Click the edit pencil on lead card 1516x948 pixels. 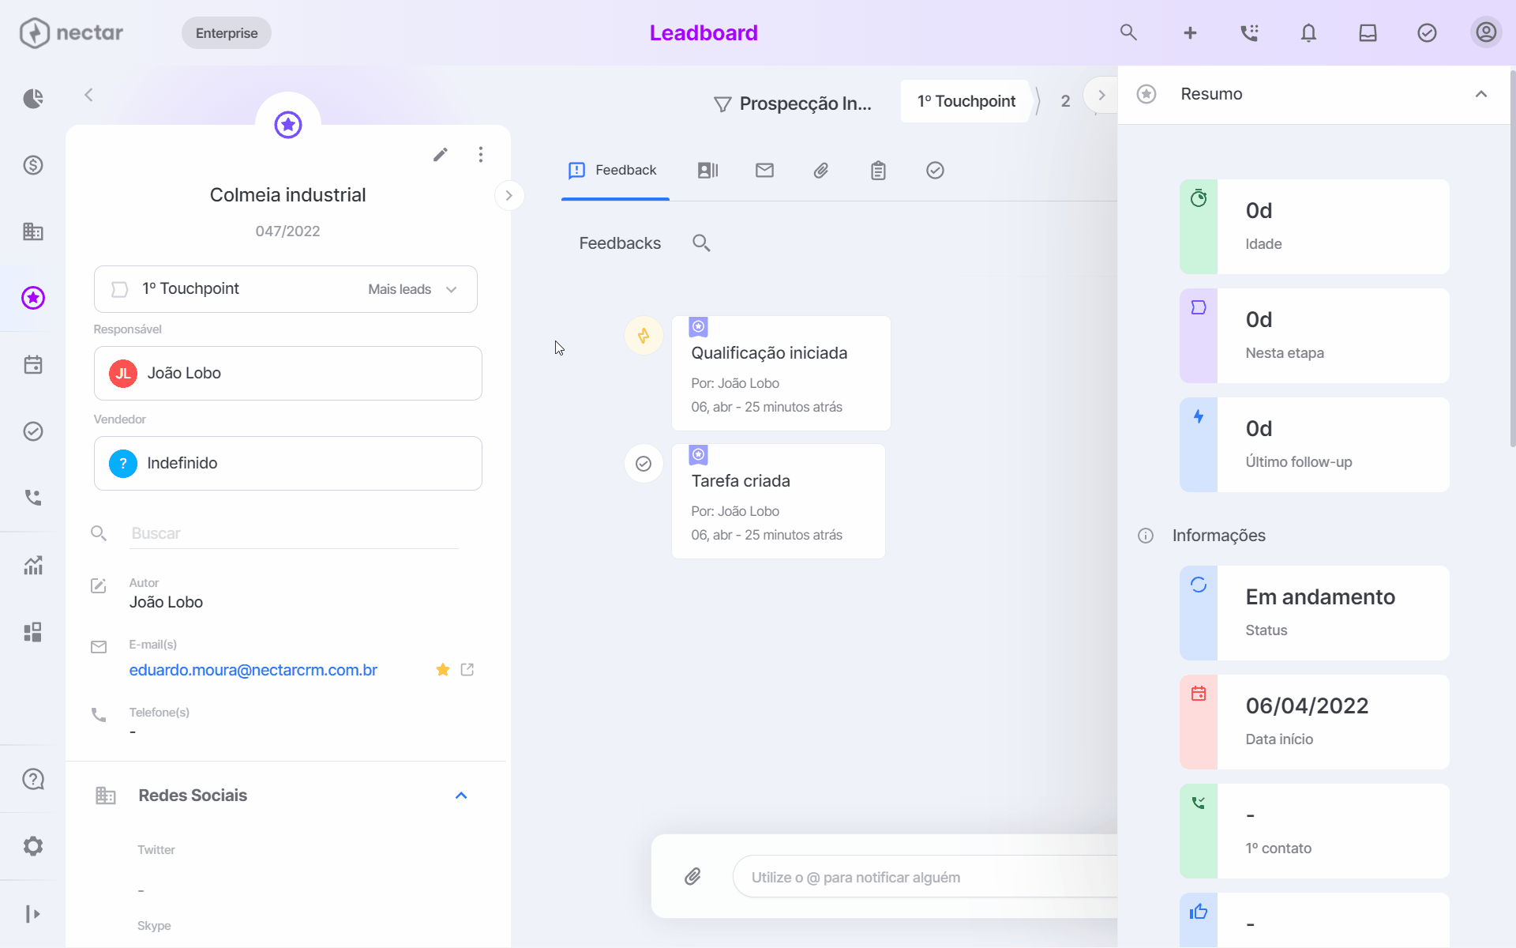click(x=441, y=154)
